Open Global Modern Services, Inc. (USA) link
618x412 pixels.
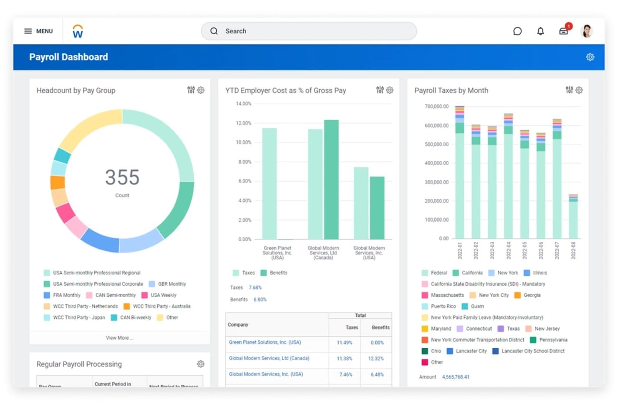click(266, 374)
